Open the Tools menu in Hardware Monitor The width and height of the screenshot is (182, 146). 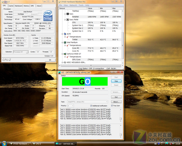[81, 5]
